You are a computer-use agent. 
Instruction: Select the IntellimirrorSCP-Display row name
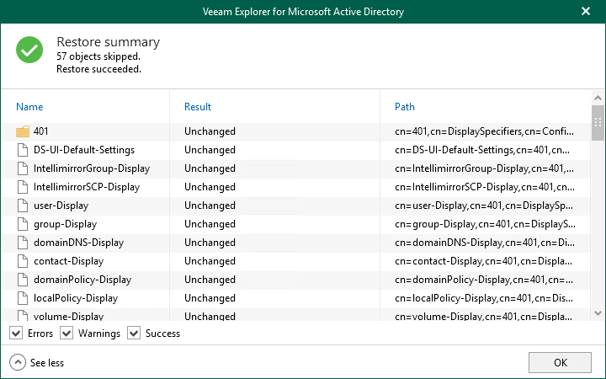tap(87, 187)
